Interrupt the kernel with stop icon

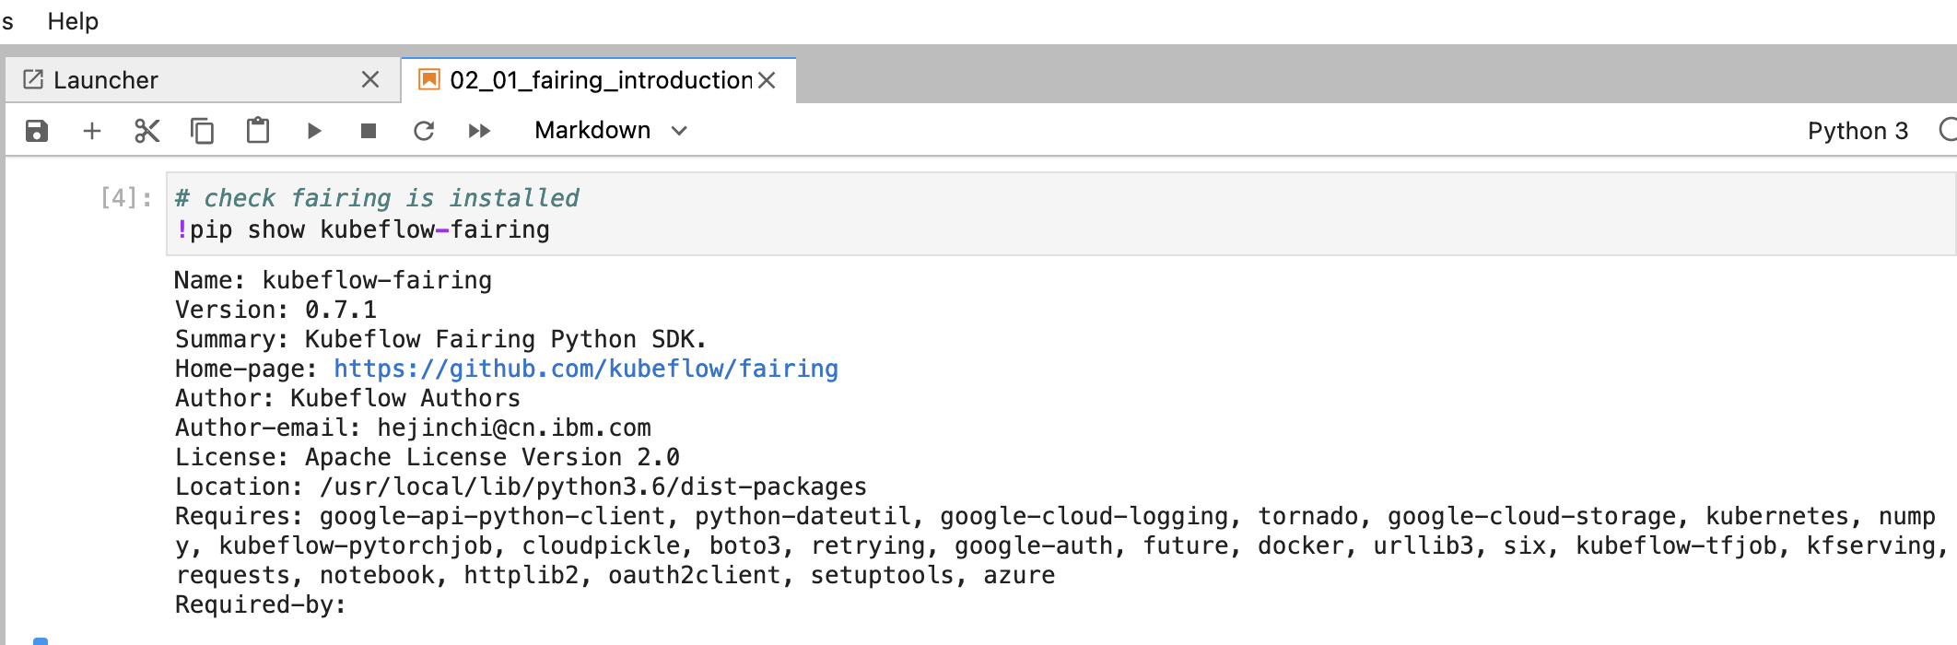[369, 131]
